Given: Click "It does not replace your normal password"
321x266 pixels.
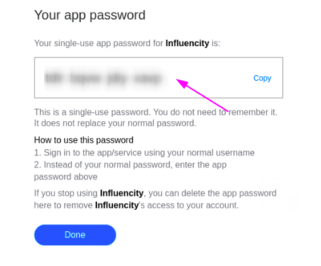Looking at the screenshot, I should [x=115, y=123].
